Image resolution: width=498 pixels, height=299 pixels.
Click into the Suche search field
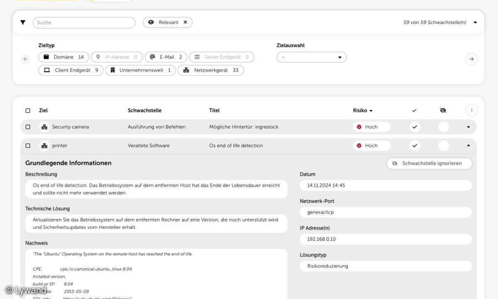[84, 22]
